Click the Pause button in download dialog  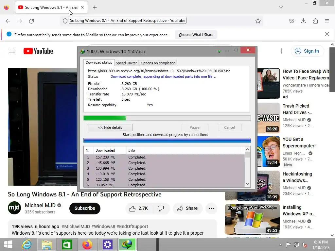195,127
